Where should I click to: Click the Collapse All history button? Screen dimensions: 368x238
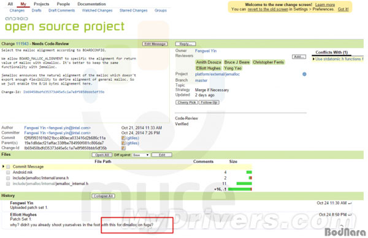tap(103, 196)
